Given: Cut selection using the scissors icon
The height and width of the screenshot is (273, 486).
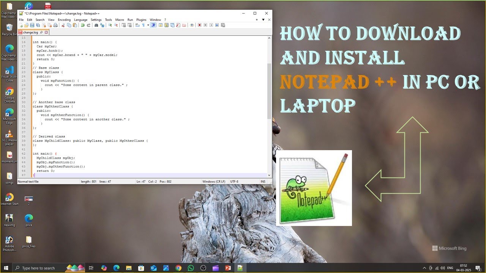Looking at the screenshot, I should (63, 25).
